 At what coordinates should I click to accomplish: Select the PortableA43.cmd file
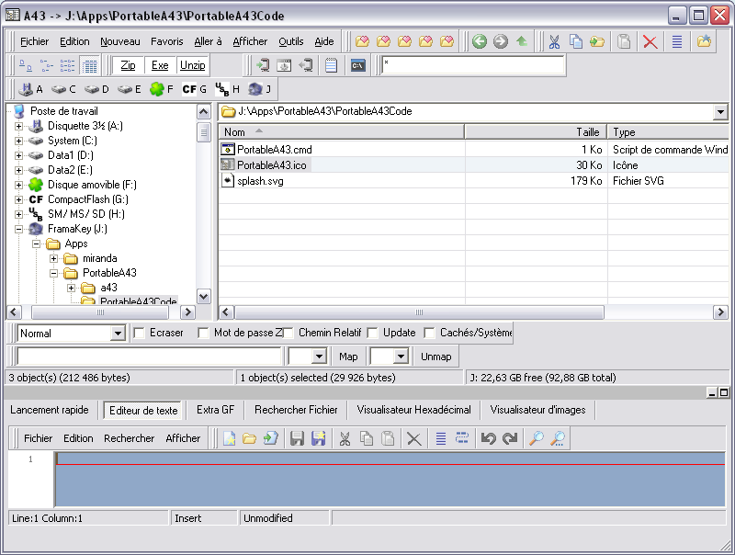(x=274, y=150)
